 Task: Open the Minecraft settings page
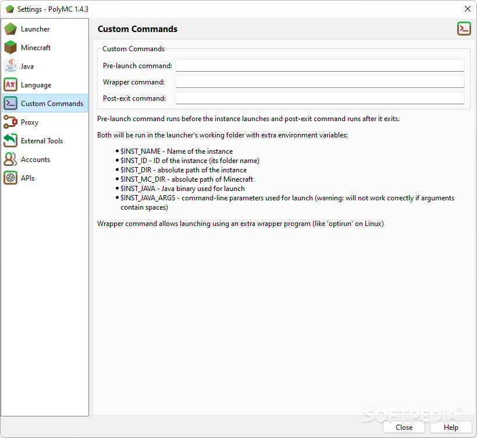45,48
